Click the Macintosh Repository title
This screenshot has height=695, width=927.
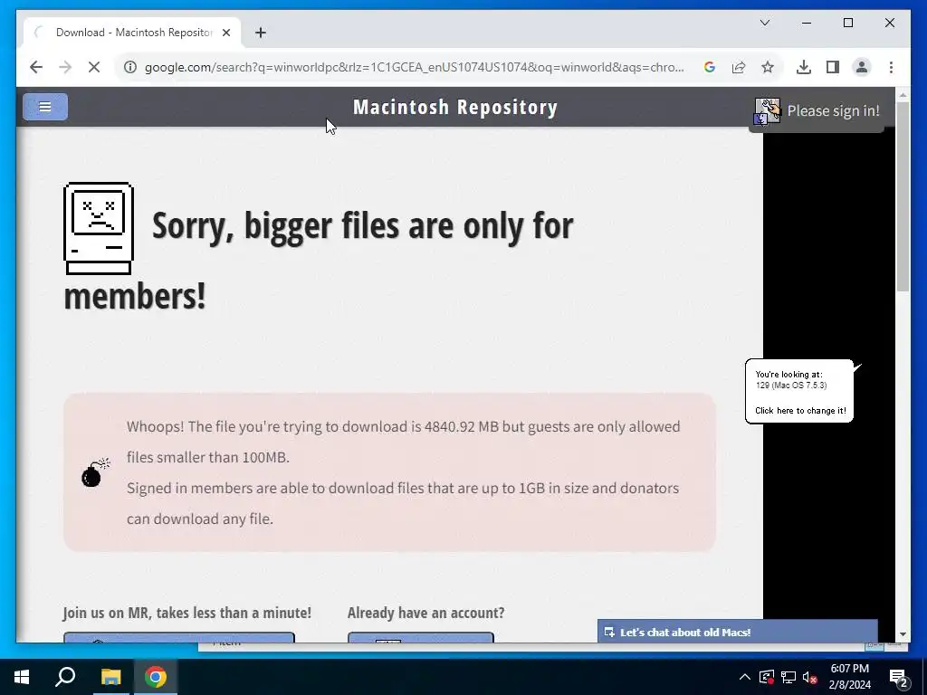(x=455, y=108)
